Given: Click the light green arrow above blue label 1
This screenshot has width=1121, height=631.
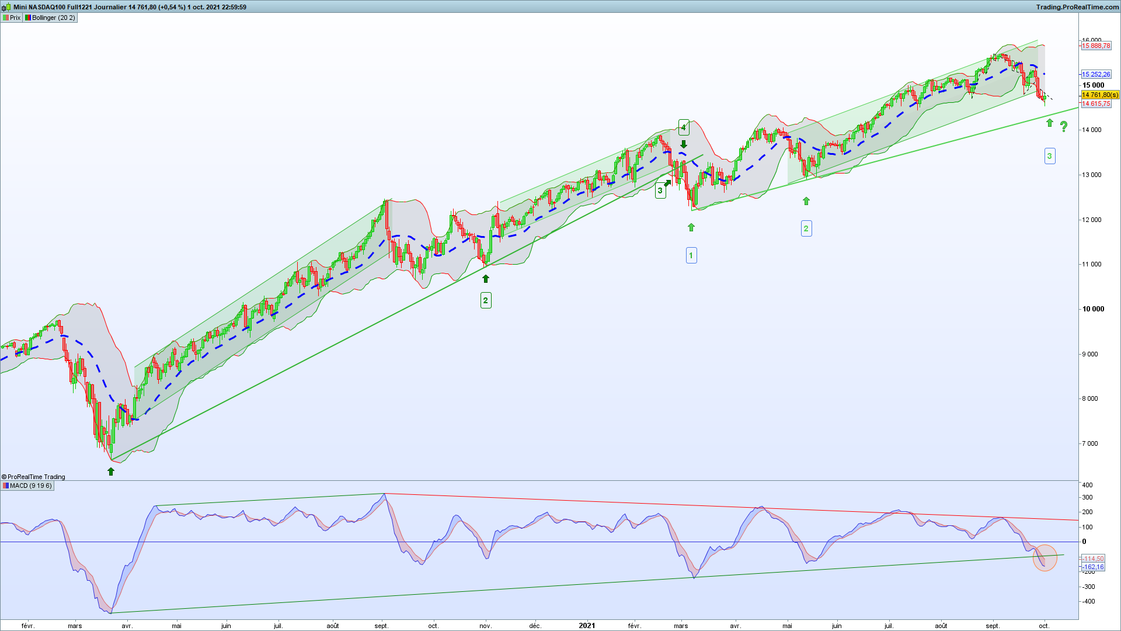Looking at the screenshot, I should [x=691, y=227].
